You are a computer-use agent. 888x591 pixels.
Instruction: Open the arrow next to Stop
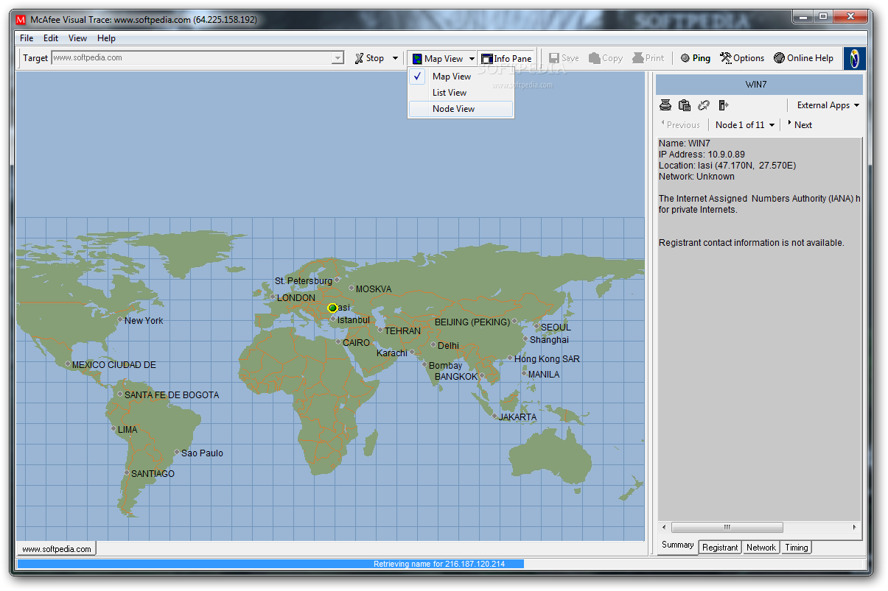coord(395,58)
